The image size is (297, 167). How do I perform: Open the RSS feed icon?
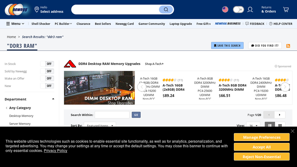pos(288,46)
